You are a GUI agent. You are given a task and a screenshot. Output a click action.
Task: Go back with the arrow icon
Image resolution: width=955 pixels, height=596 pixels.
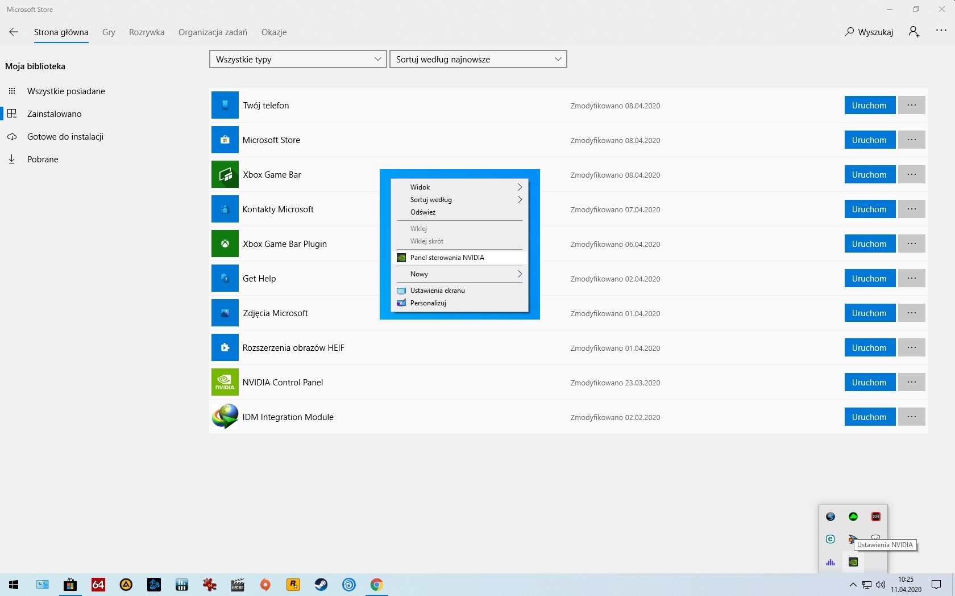[x=14, y=32]
